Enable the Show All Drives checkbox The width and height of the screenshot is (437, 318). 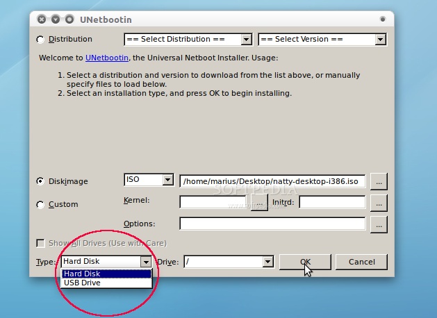(41, 243)
